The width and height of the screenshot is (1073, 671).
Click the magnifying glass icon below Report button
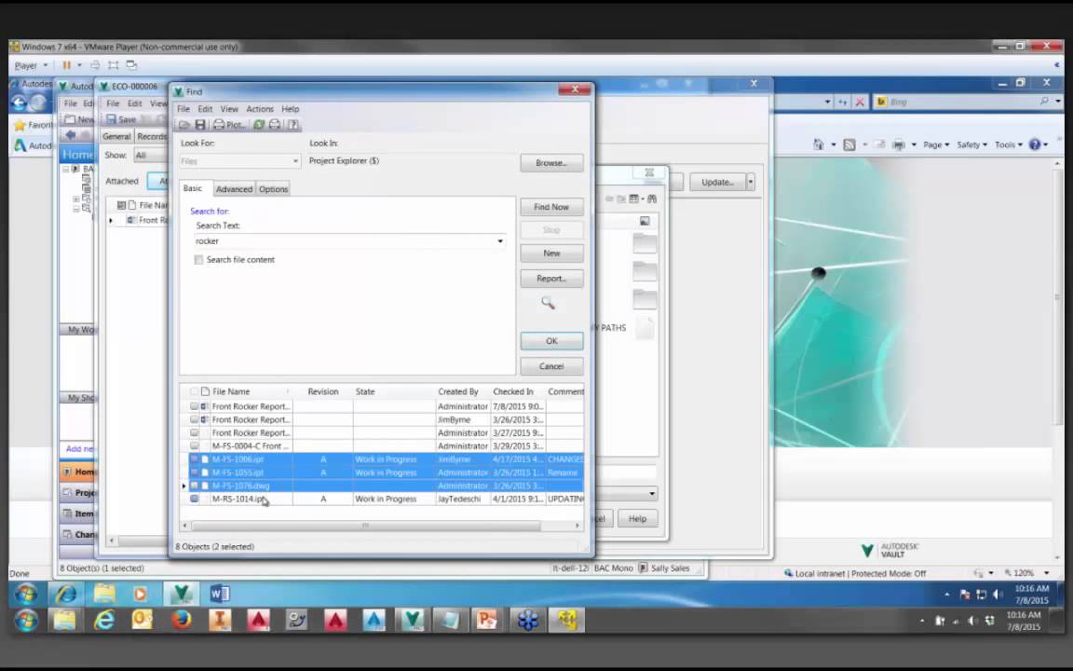pyautogui.click(x=548, y=303)
